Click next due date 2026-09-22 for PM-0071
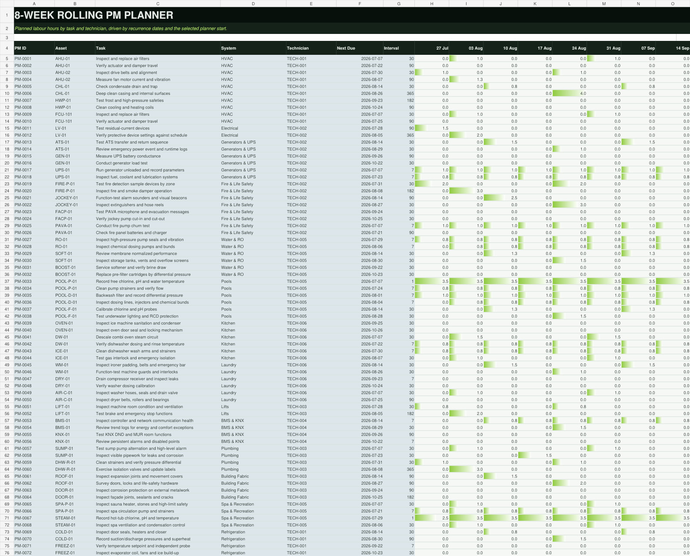The width and height of the screenshot is (690, 556). pos(360,546)
